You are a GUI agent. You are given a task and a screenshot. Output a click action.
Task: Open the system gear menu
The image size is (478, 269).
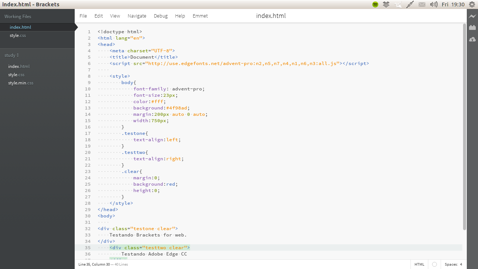472,4
